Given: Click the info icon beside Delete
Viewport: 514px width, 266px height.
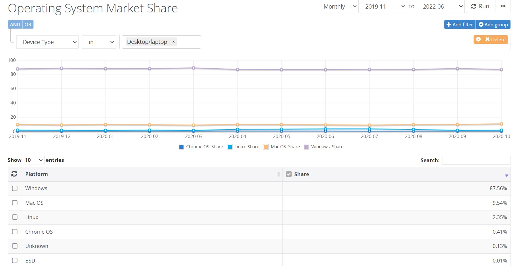Looking at the screenshot, I should [478, 39].
